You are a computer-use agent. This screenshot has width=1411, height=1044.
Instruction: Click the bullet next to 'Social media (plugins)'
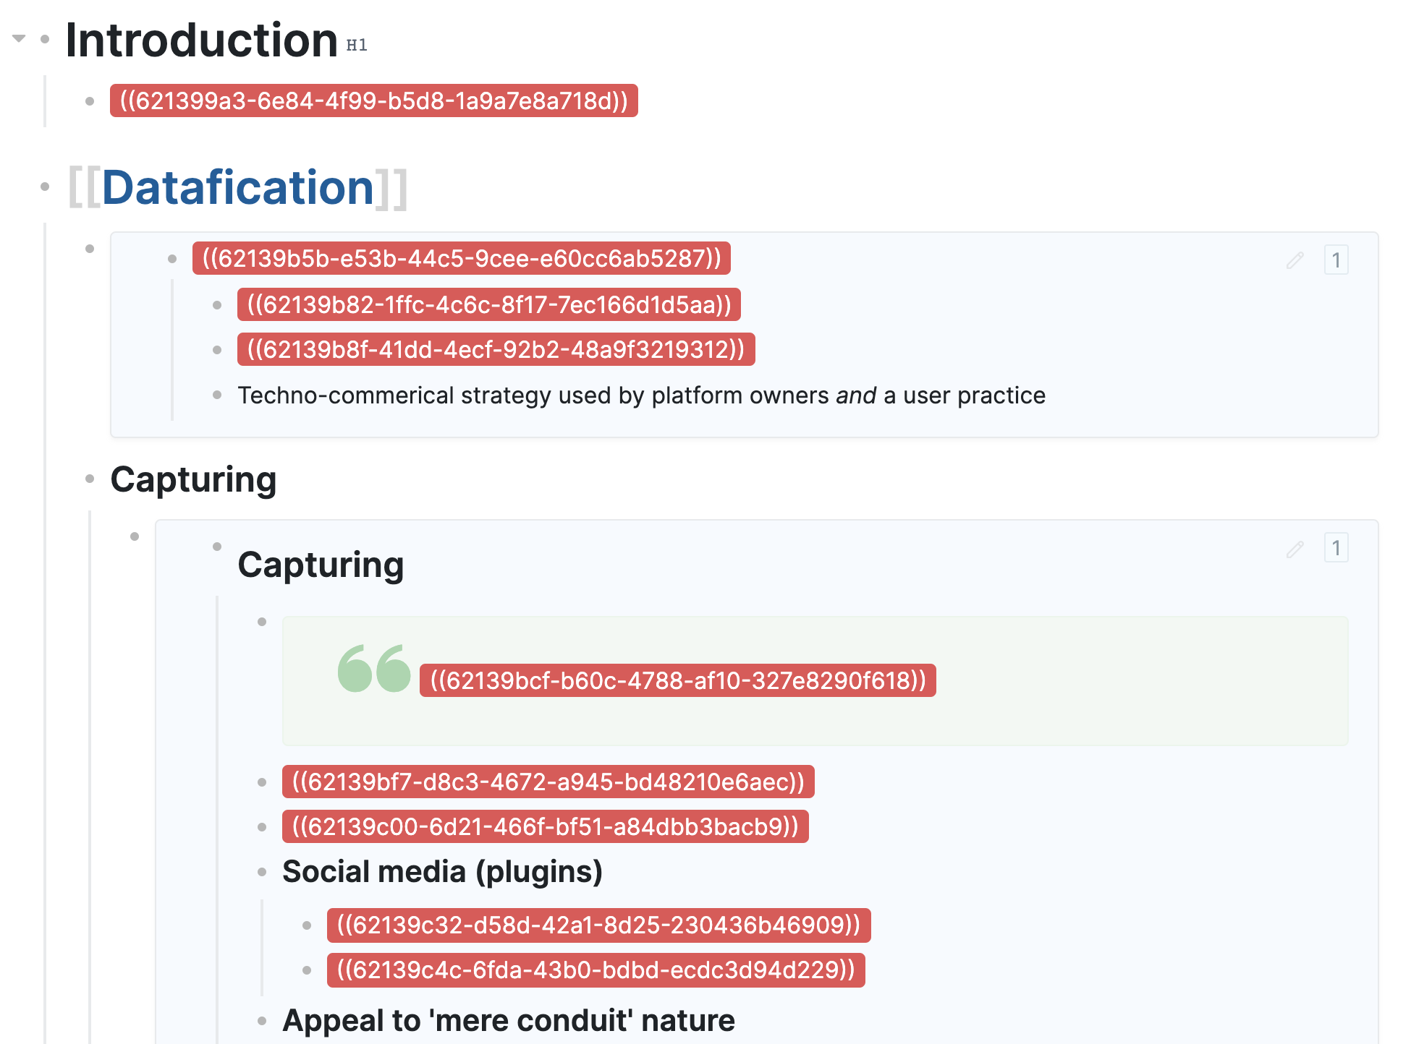(x=262, y=873)
